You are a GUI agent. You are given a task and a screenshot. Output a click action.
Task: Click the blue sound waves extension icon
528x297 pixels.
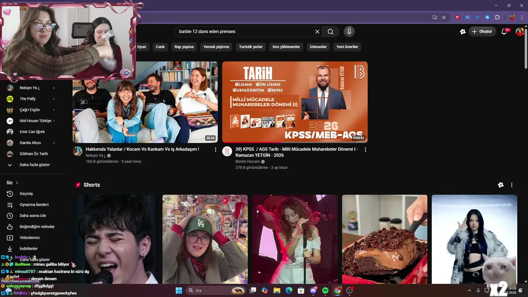pos(477,17)
